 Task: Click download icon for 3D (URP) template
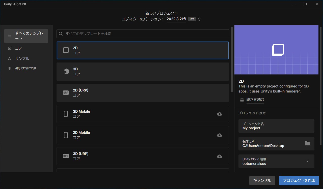pyautogui.click(x=220, y=156)
